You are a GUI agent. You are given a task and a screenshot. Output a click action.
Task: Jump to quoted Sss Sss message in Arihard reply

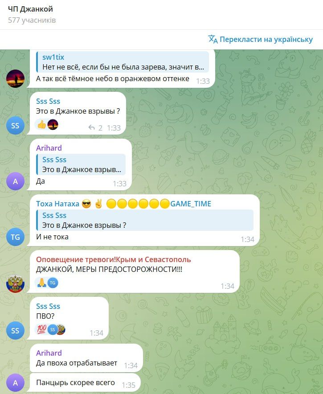coord(81,164)
